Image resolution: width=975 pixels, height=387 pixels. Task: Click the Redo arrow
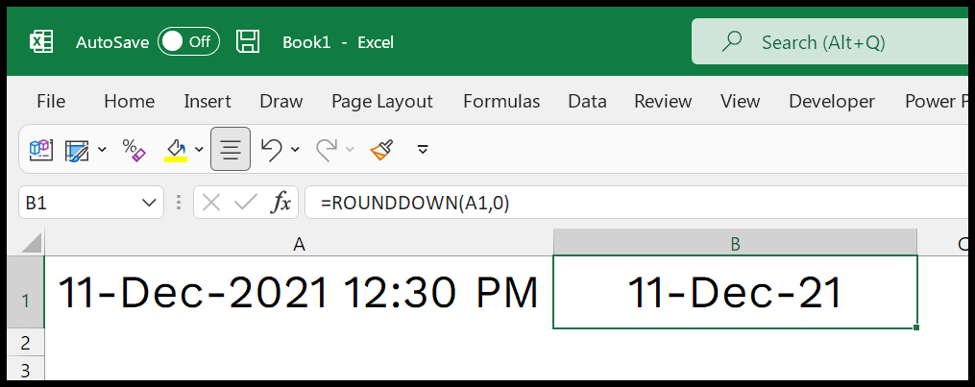(327, 149)
